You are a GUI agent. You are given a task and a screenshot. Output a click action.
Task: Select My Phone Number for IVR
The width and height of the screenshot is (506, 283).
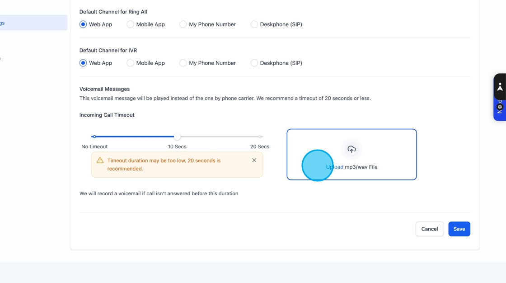click(x=183, y=63)
